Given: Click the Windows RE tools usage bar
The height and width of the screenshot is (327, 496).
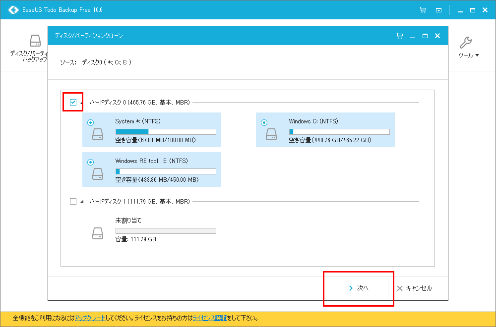Looking at the screenshot, I should tap(166, 171).
